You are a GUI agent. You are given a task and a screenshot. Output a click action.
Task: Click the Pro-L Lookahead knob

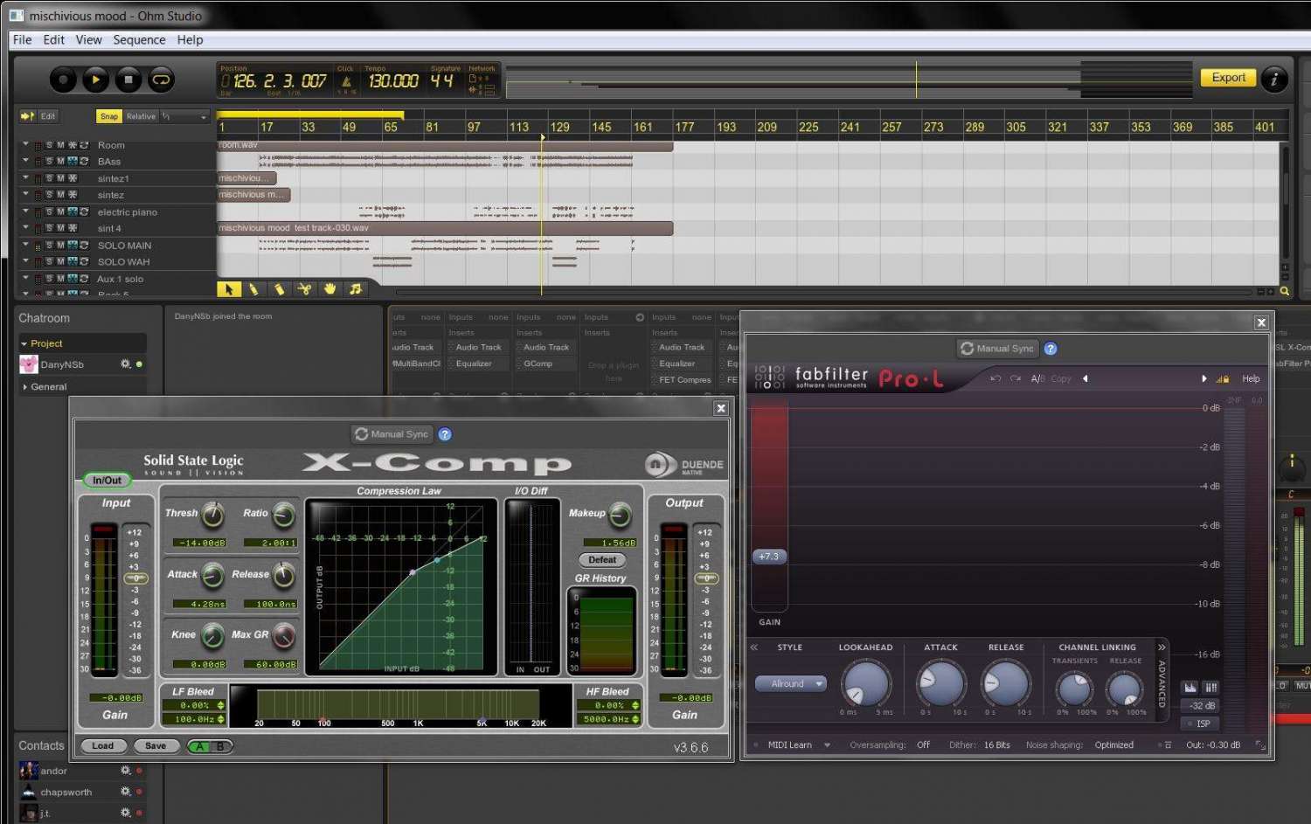pyautogui.click(x=866, y=683)
